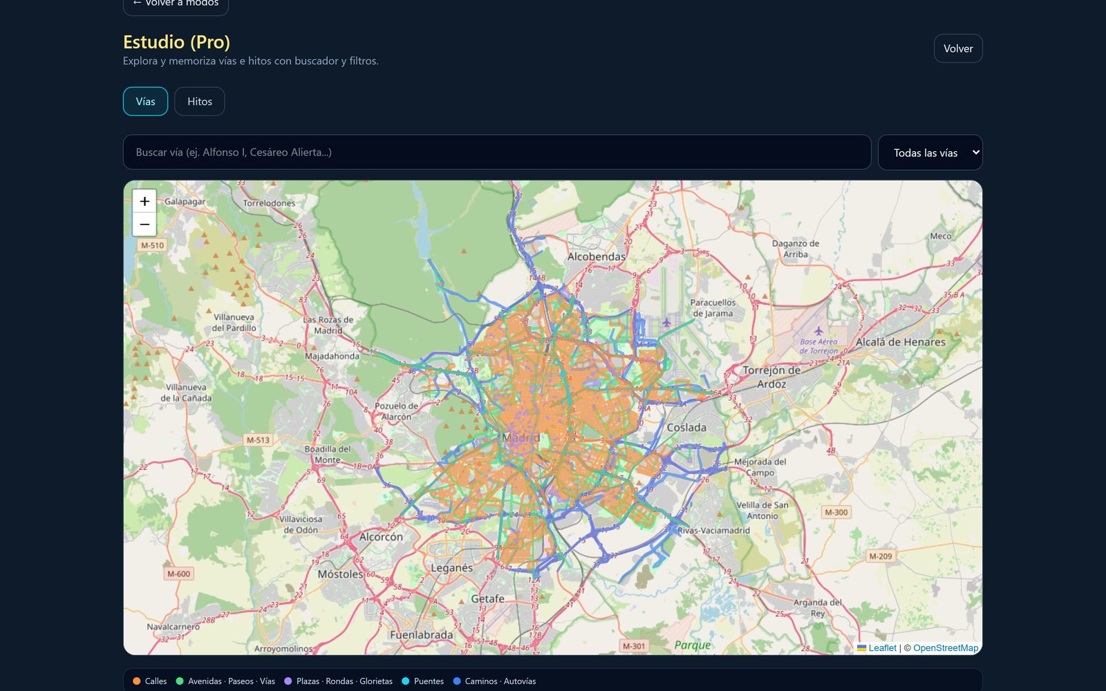Click the Calles legend label
Image resolution: width=1106 pixels, height=691 pixels.
(x=156, y=681)
